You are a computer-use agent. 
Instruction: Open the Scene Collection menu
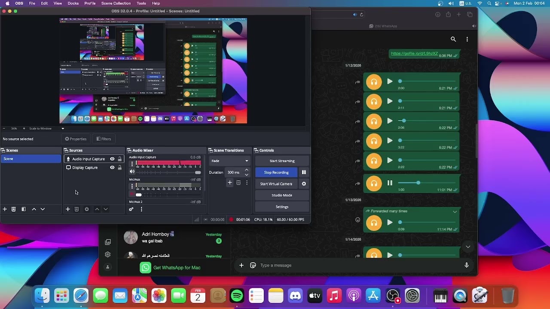116,3
